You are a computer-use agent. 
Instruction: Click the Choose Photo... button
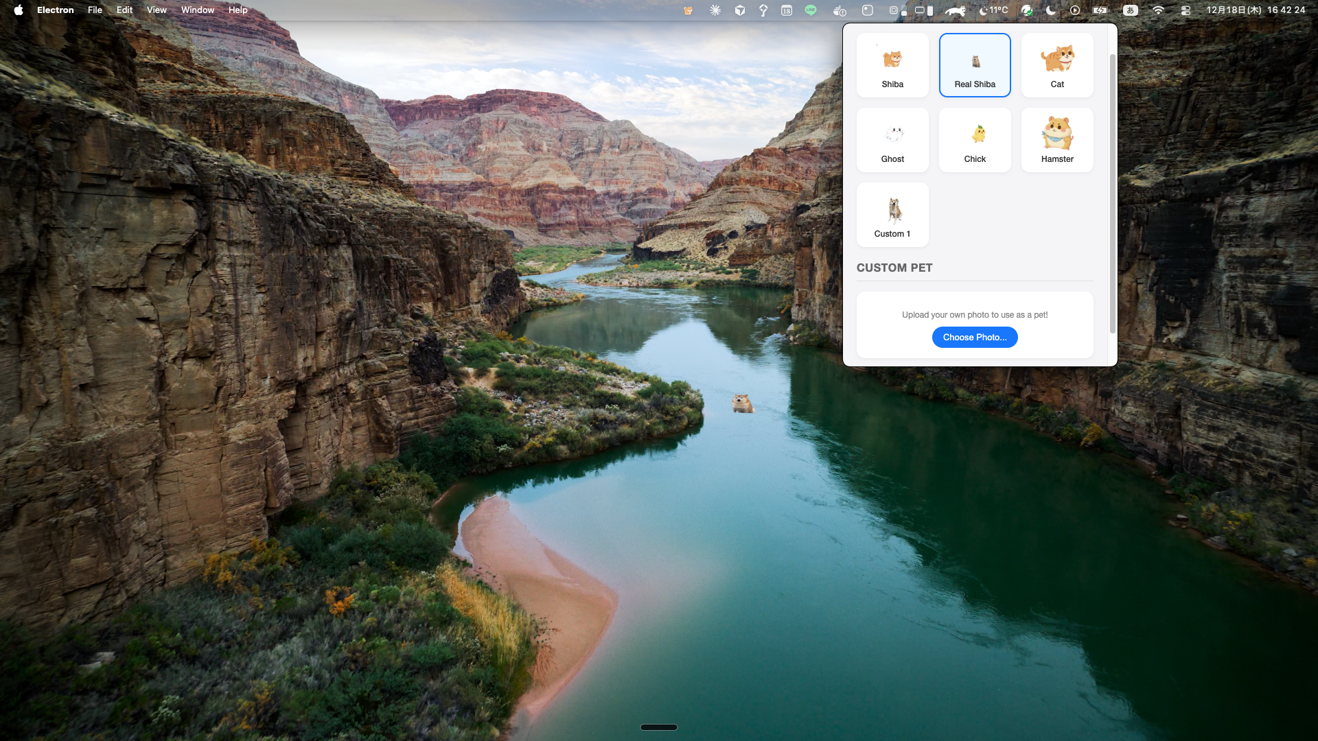[975, 337]
